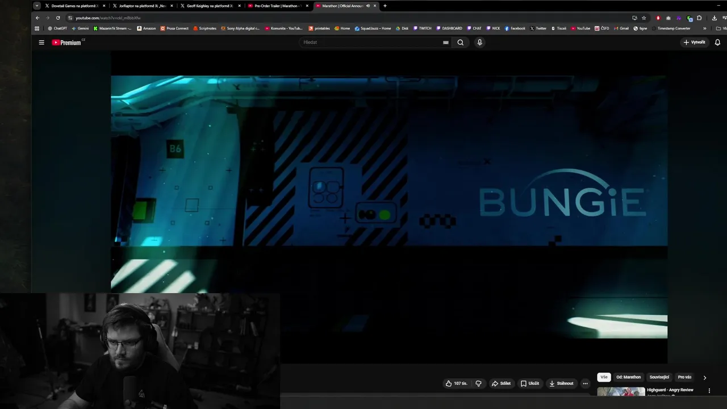Viewport: 727px width, 409px height.
Task: Open Sony Alpha digital bookmark
Action: [240, 28]
